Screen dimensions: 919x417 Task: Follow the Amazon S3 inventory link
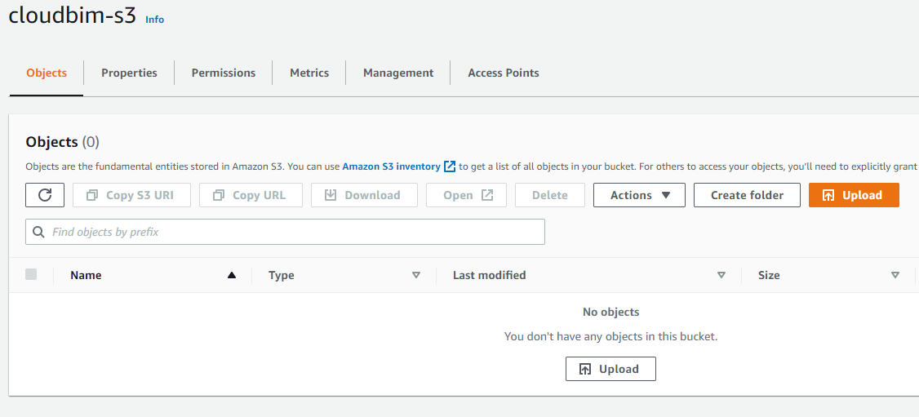click(392, 166)
